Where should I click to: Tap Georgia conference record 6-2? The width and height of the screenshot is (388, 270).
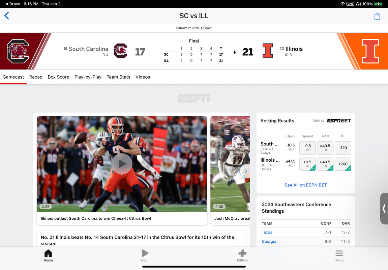pos(328,242)
